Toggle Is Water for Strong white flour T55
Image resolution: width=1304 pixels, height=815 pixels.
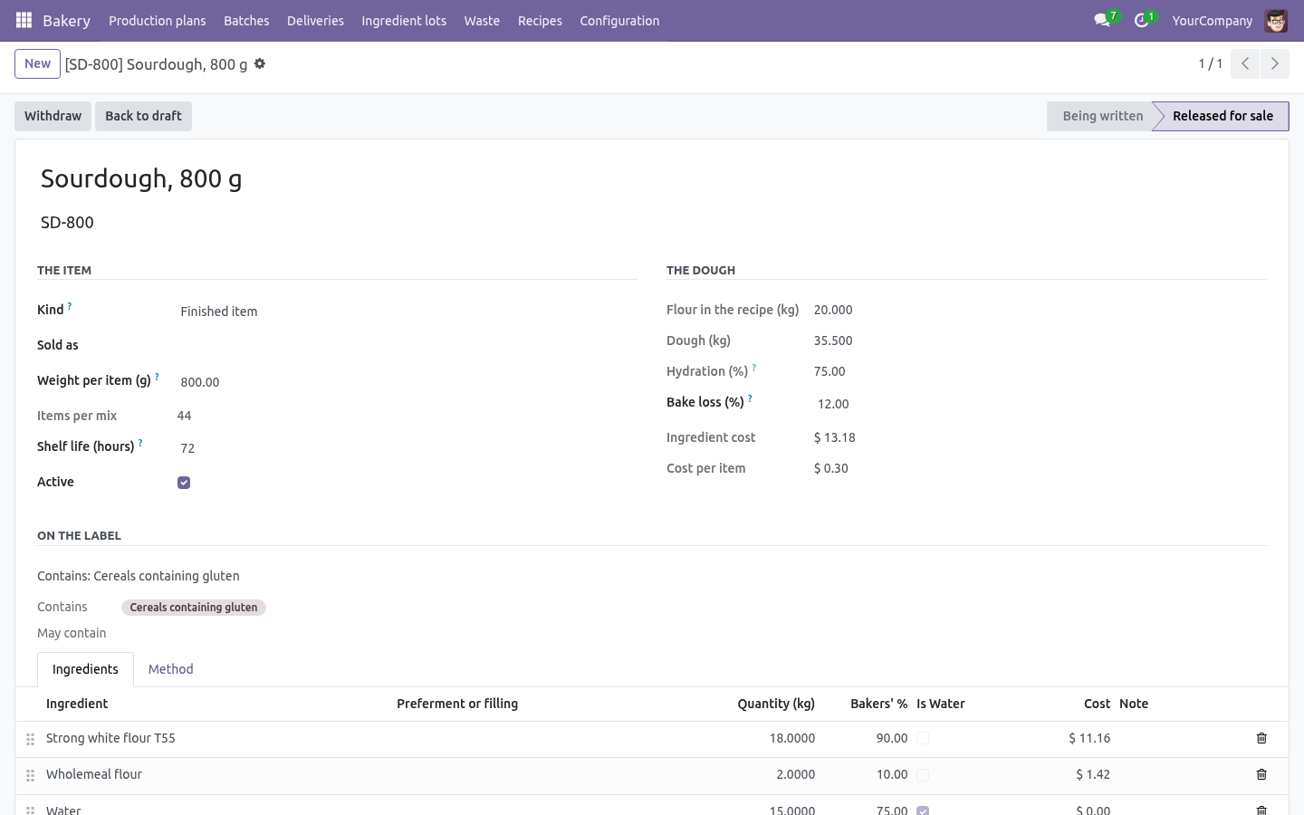[x=923, y=738]
